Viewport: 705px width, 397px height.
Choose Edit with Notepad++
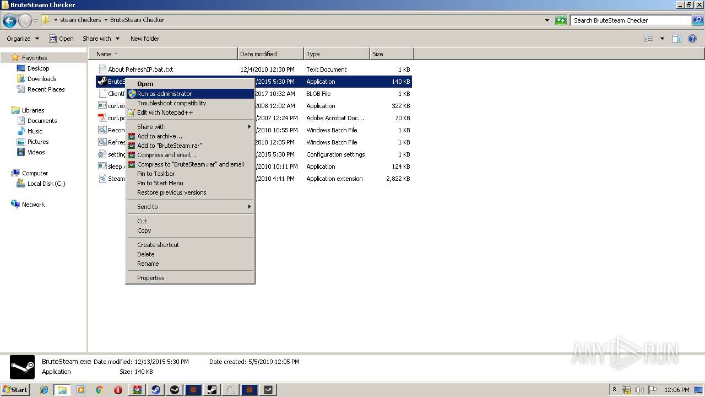coord(190,112)
